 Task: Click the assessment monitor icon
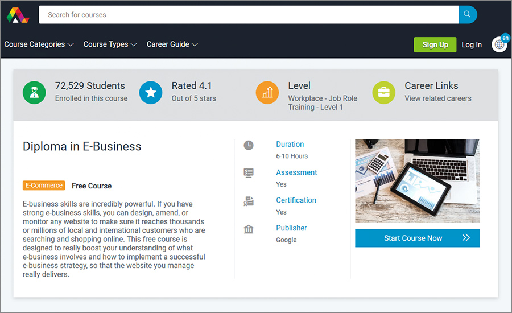249,173
